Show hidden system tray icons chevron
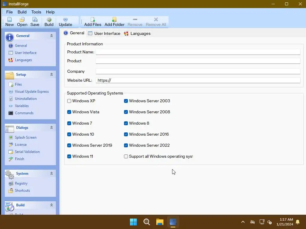The height and width of the screenshot is (229, 306). pyautogui.click(x=243, y=222)
